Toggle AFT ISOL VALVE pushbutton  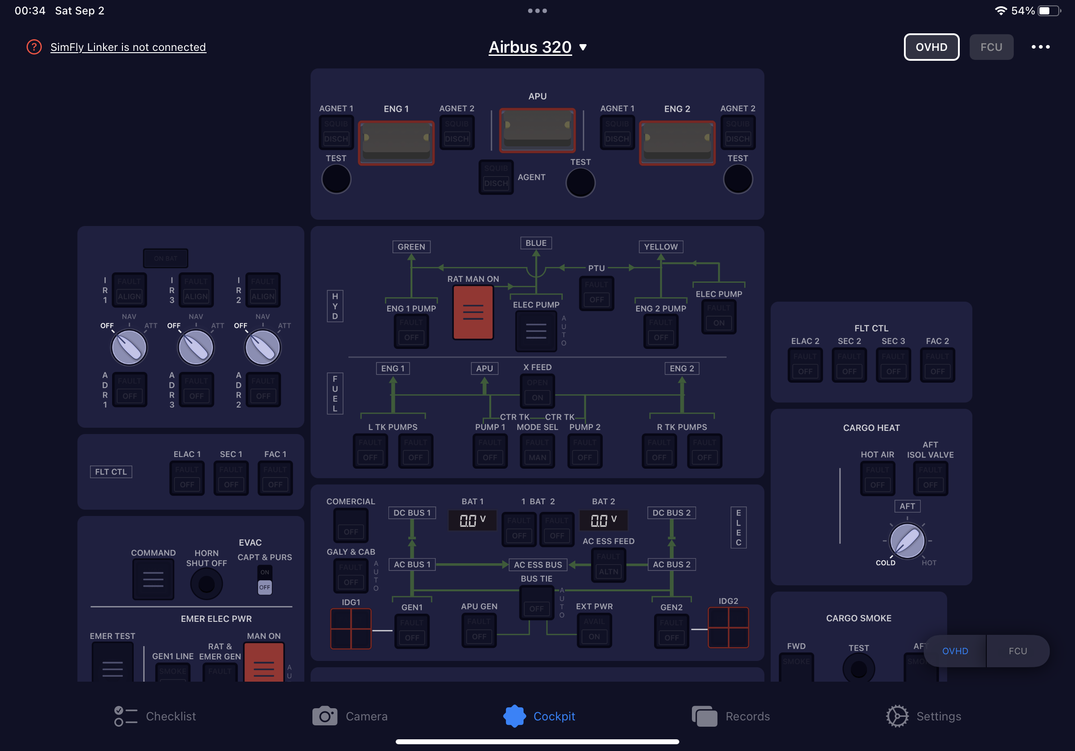coord(930,478)
